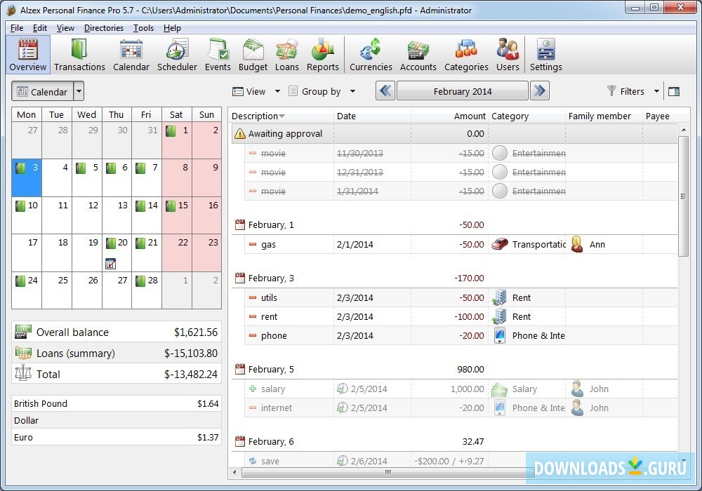The image size is (702, 491).
Task: Click the Ann family member icon
Action: tap(577, 244)
